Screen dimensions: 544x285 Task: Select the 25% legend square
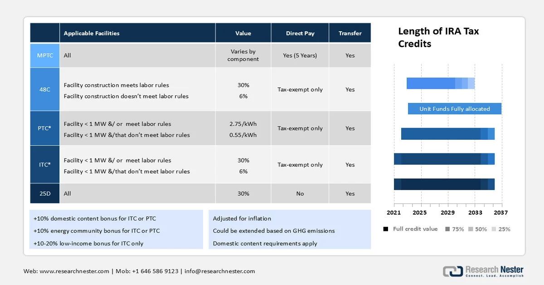494,229
